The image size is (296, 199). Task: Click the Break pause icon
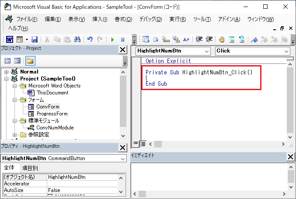coord(123,40)
